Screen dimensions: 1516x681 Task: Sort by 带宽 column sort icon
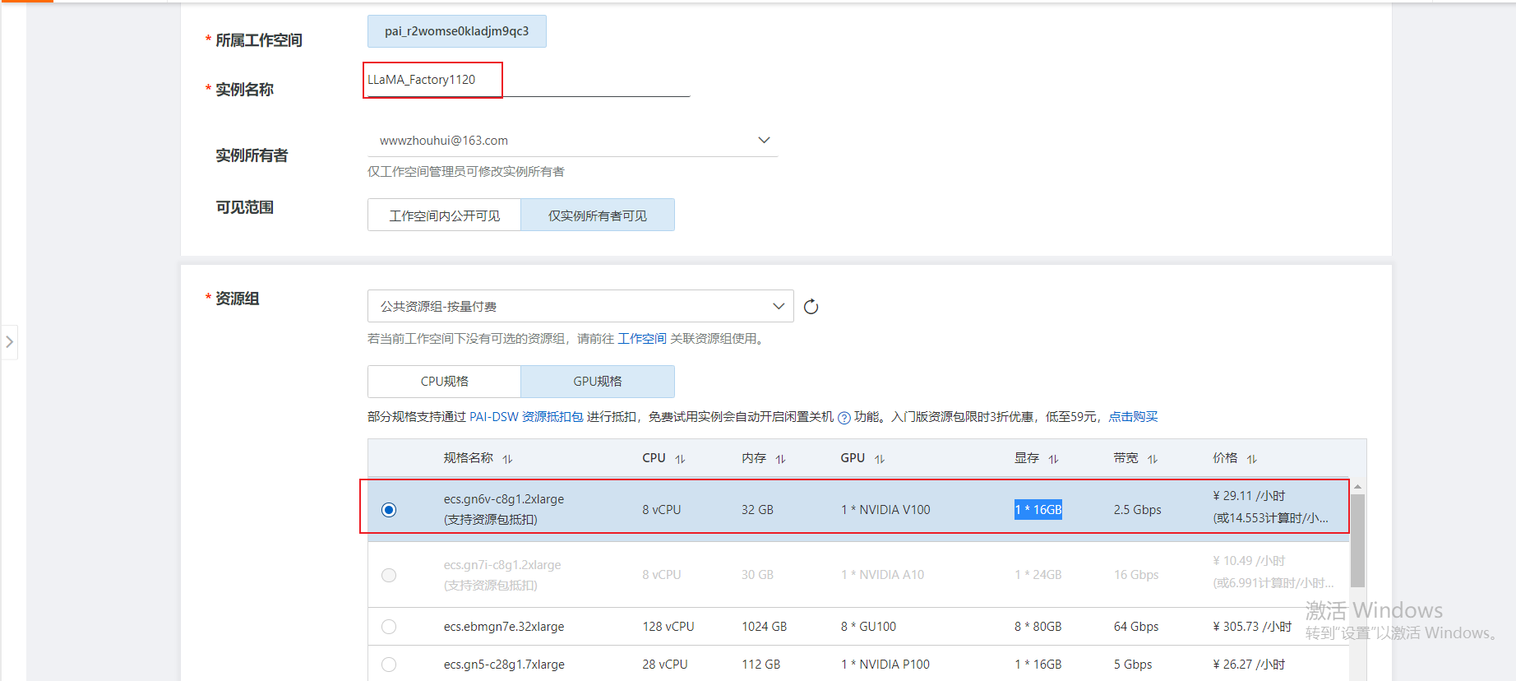tap(1153, 459)
